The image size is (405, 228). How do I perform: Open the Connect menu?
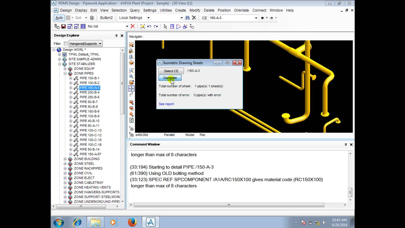click(259, 10)
